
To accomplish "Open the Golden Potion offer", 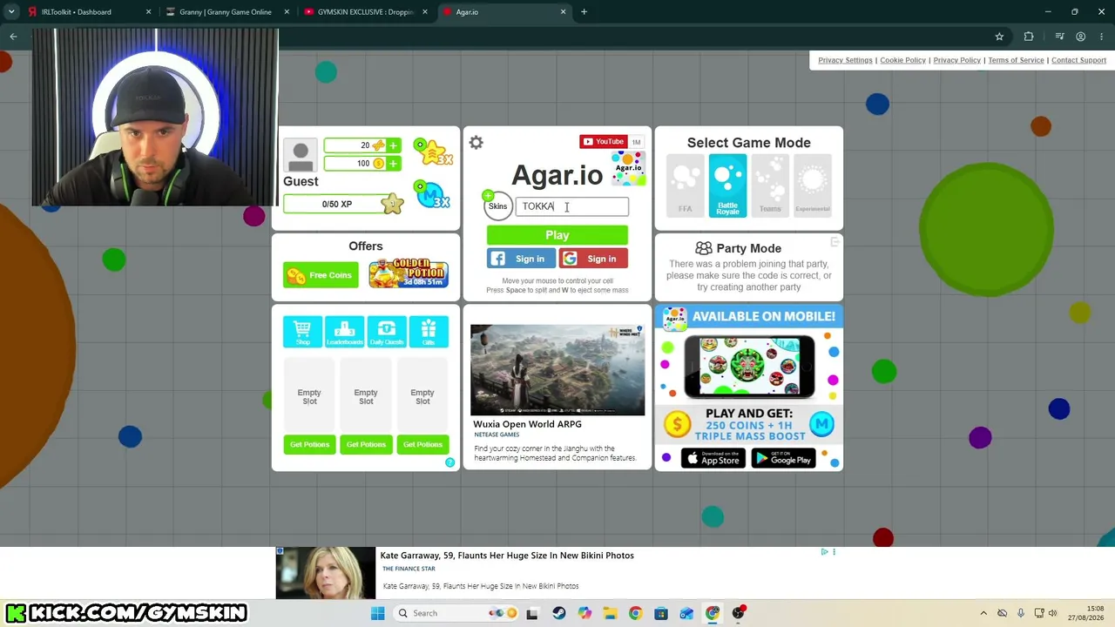I will pyautogui.click(x=409, y=273).
